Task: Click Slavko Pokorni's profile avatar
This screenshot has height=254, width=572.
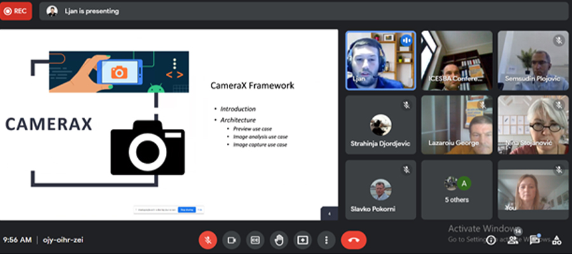Action: (x=381, y=189)
